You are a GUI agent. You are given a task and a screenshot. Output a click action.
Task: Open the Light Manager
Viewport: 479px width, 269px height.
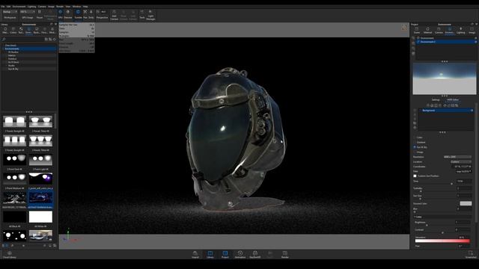150,15
